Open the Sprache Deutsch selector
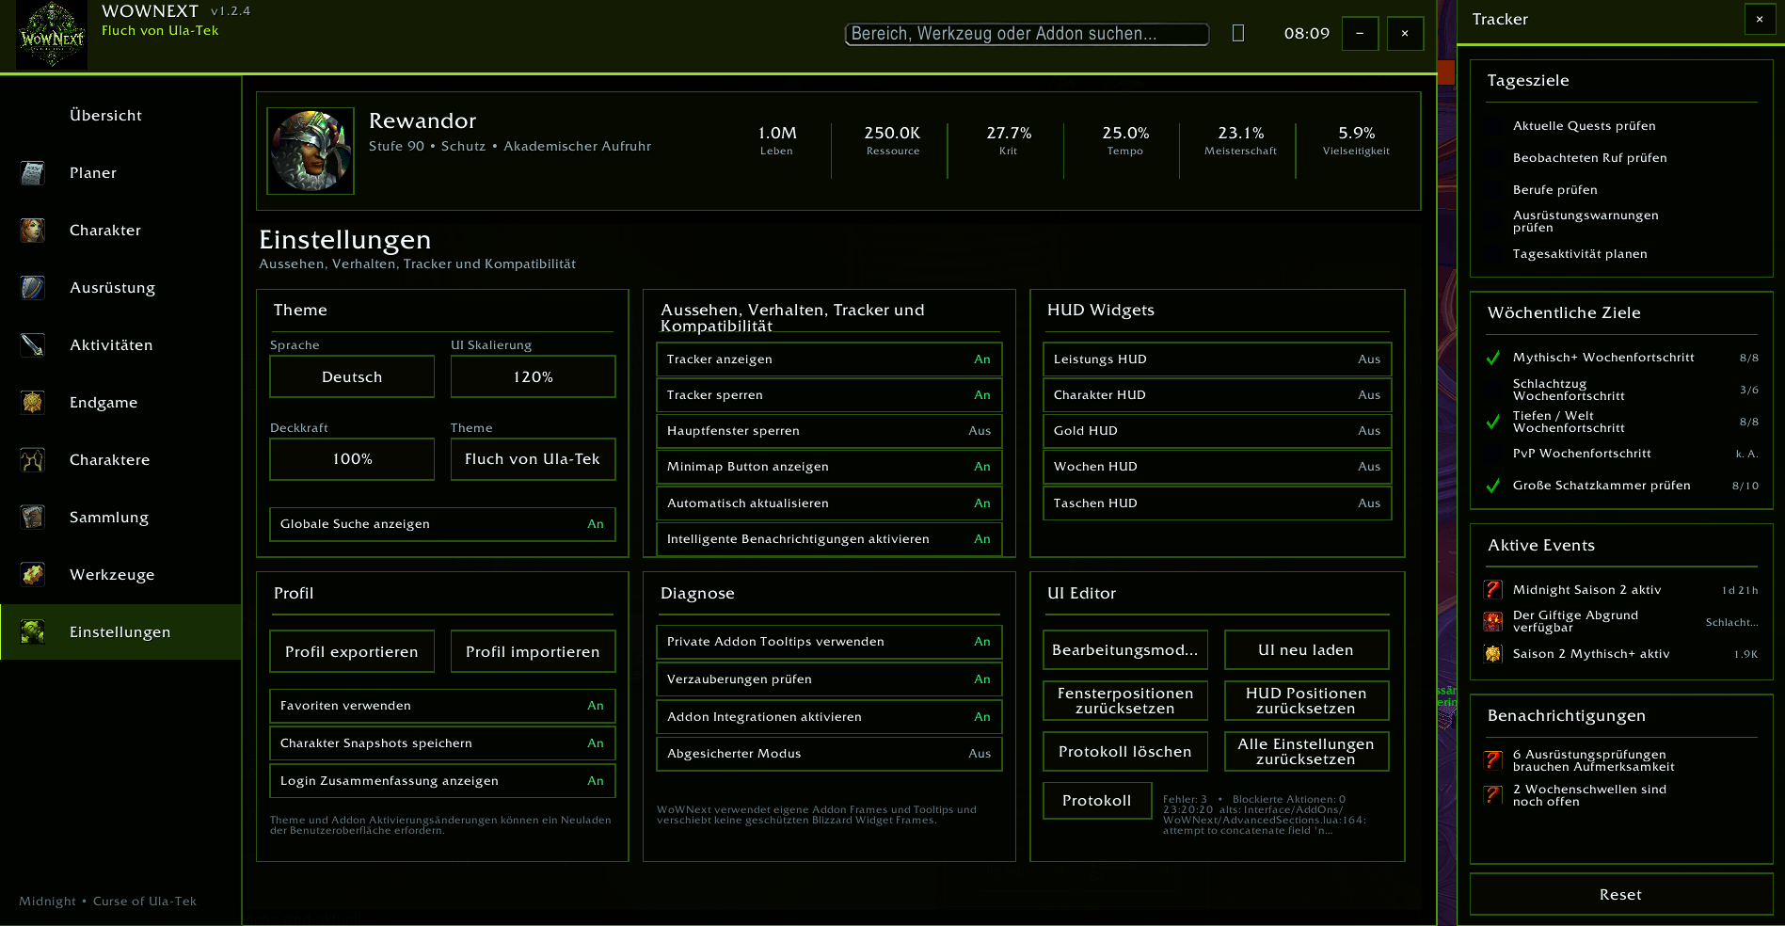 point(352,376)
